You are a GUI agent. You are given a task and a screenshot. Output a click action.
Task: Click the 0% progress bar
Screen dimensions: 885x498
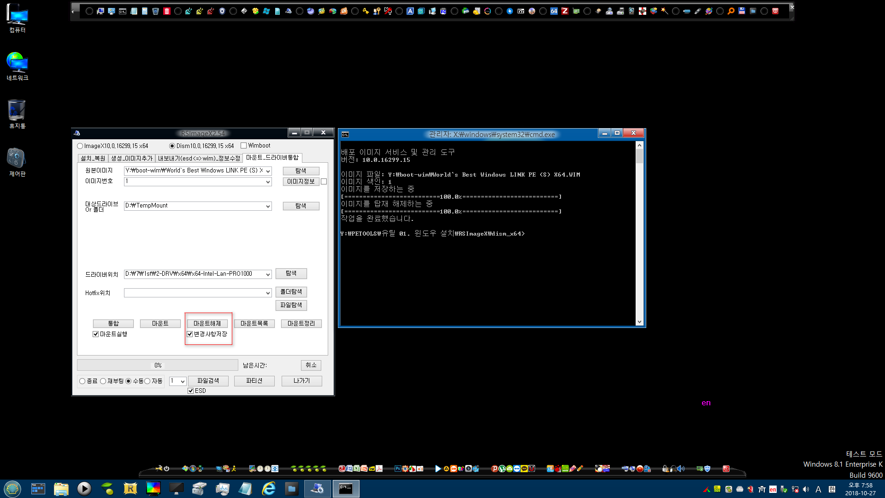[x=158, y=365]
